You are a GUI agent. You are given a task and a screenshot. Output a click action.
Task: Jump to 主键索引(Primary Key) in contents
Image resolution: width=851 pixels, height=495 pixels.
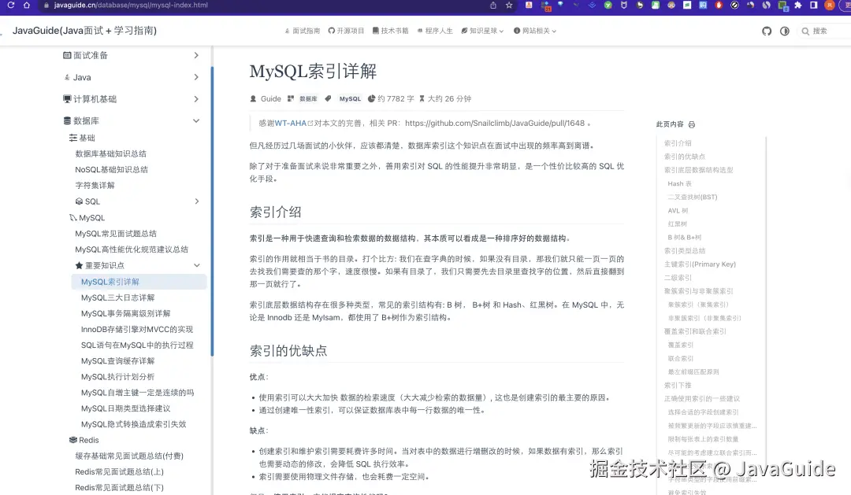[x=700, y=264]
